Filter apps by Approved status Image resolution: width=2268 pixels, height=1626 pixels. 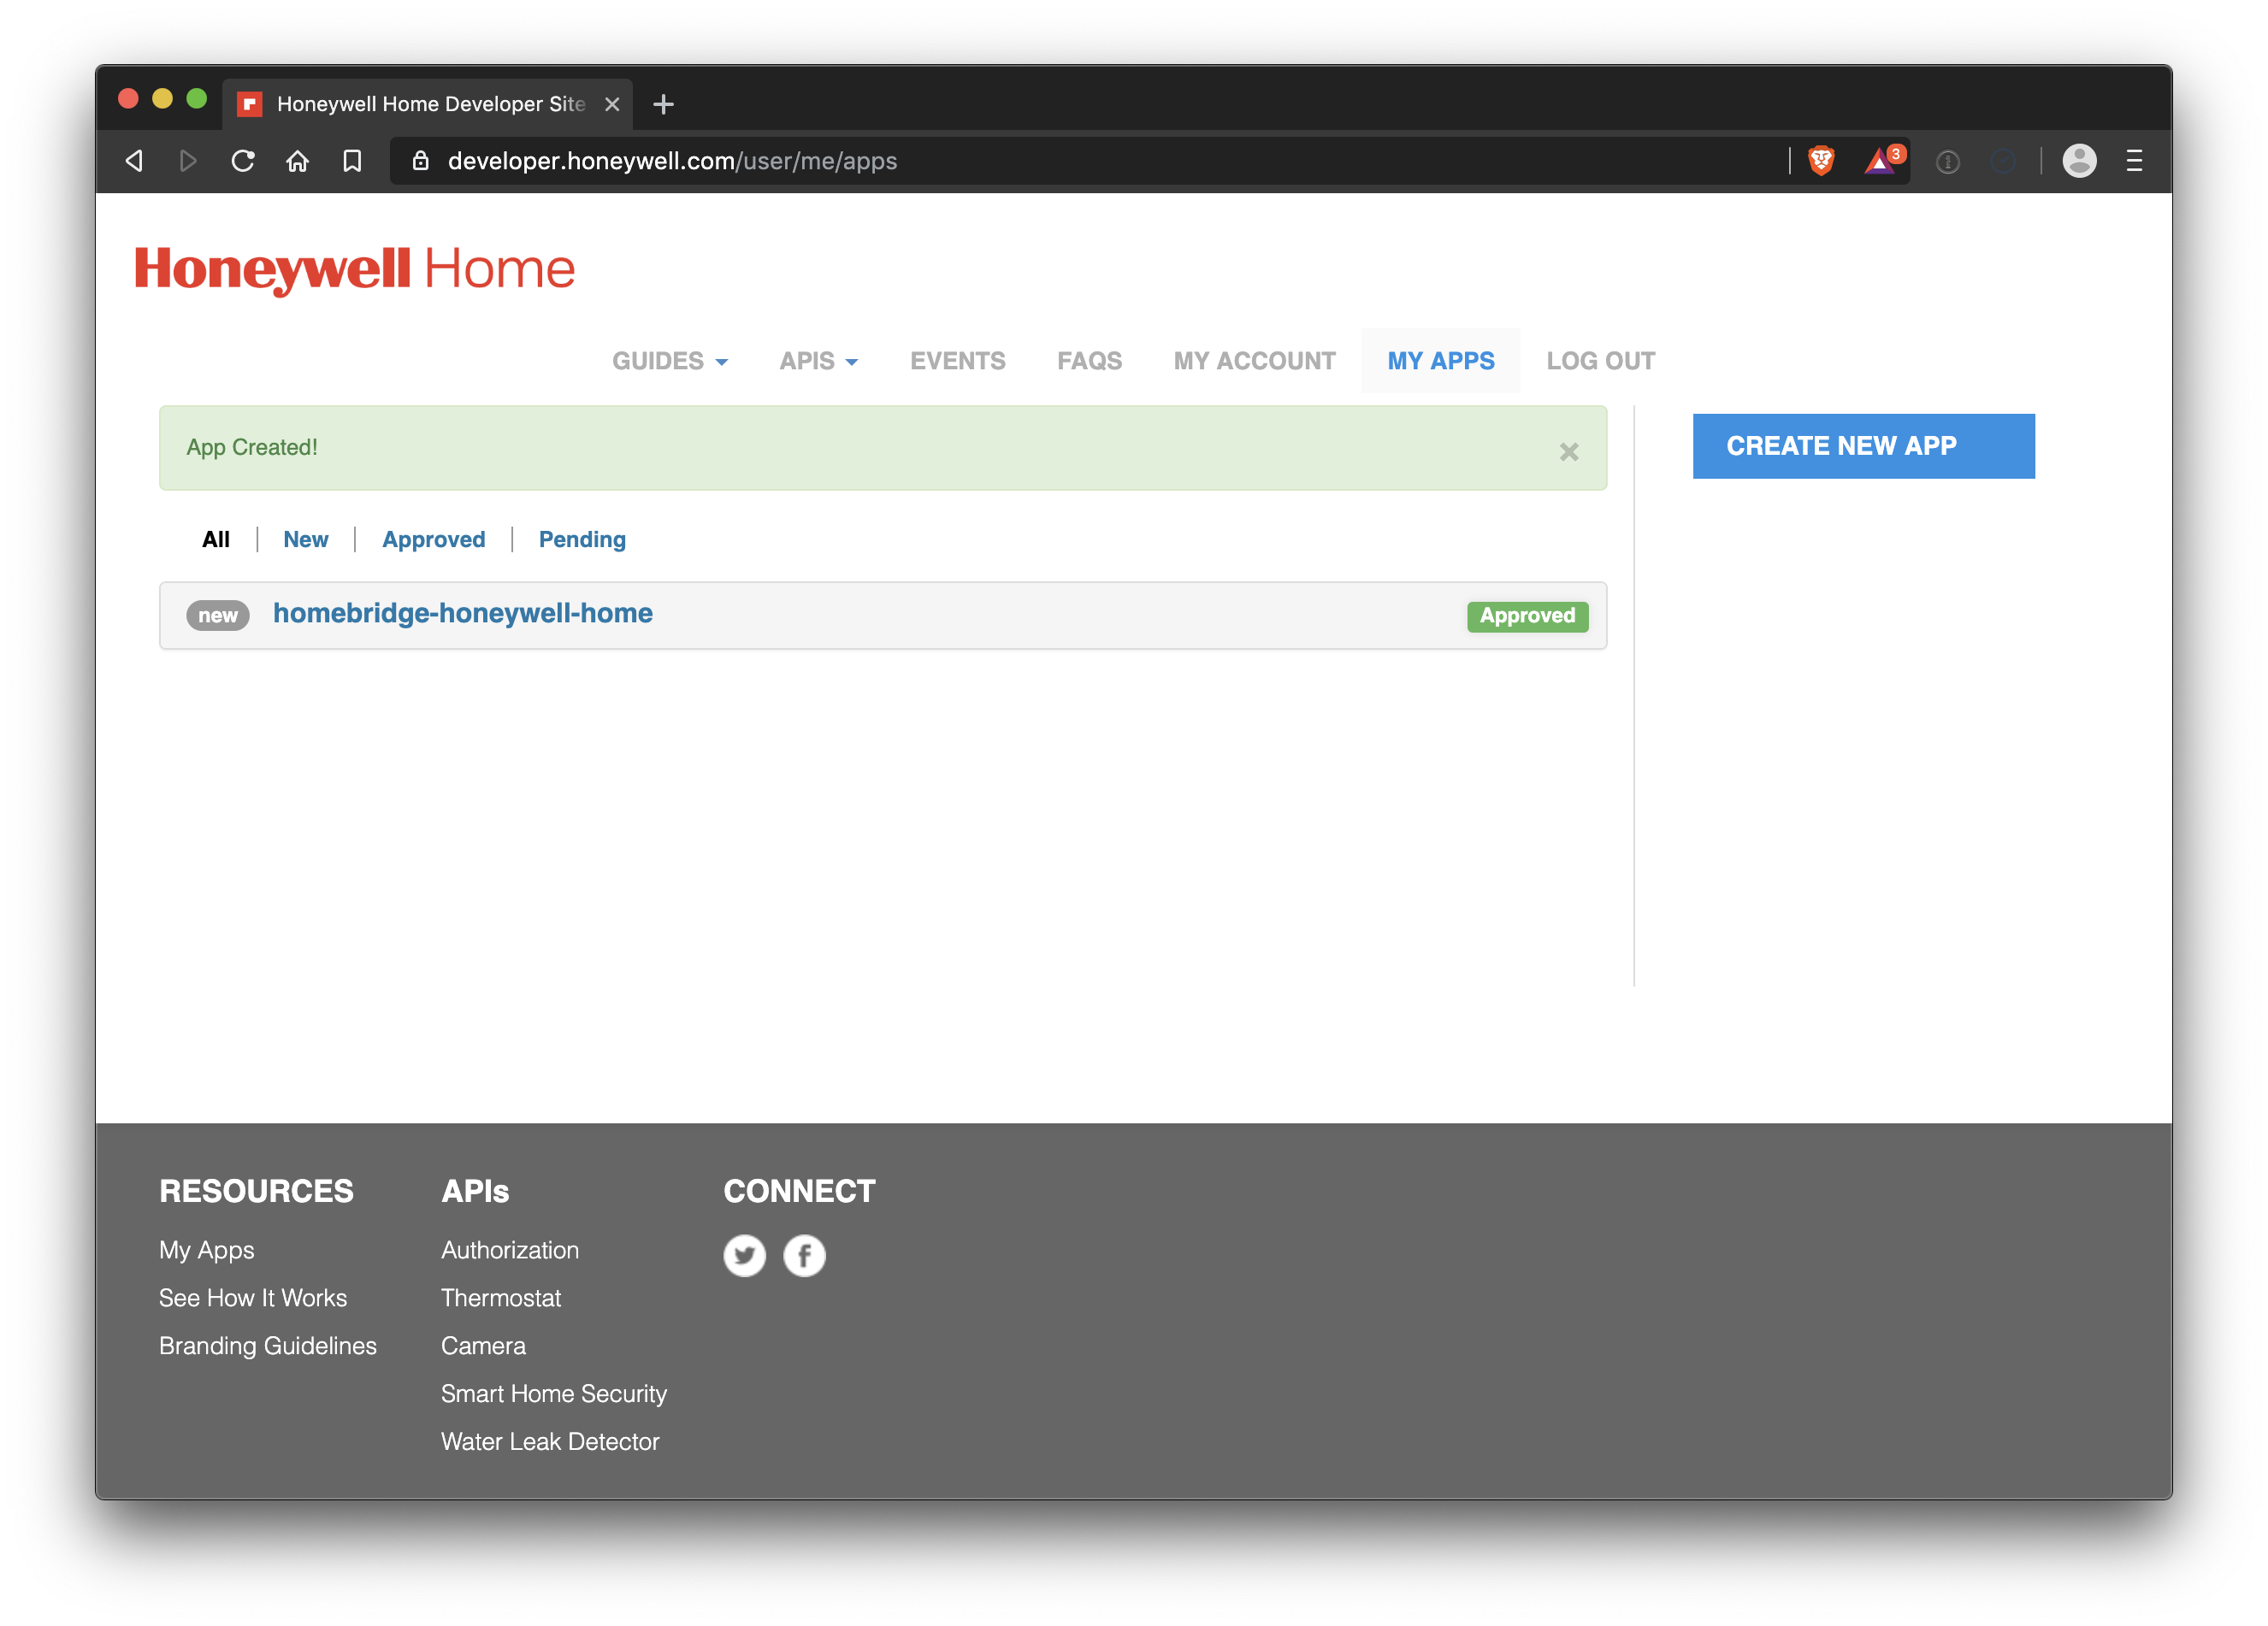point(433,539)
